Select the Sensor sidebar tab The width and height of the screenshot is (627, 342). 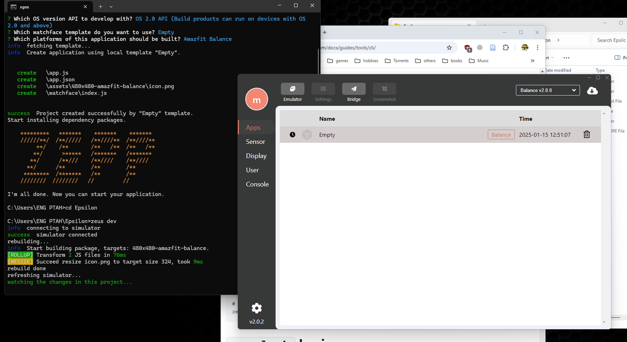pyautogui.click(x=257, y=142)
